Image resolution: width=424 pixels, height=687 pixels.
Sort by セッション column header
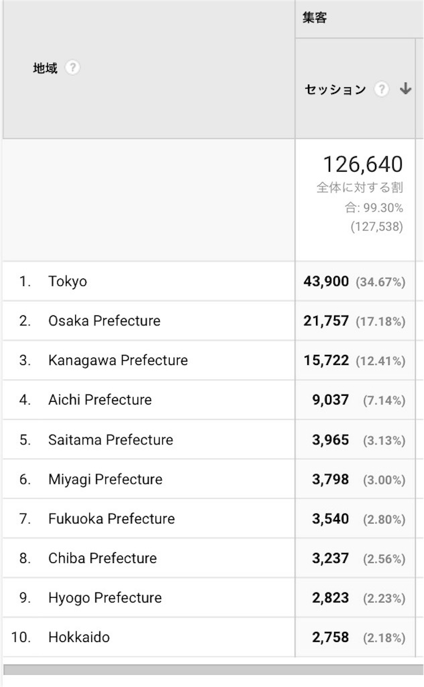[x=335, y=89]
